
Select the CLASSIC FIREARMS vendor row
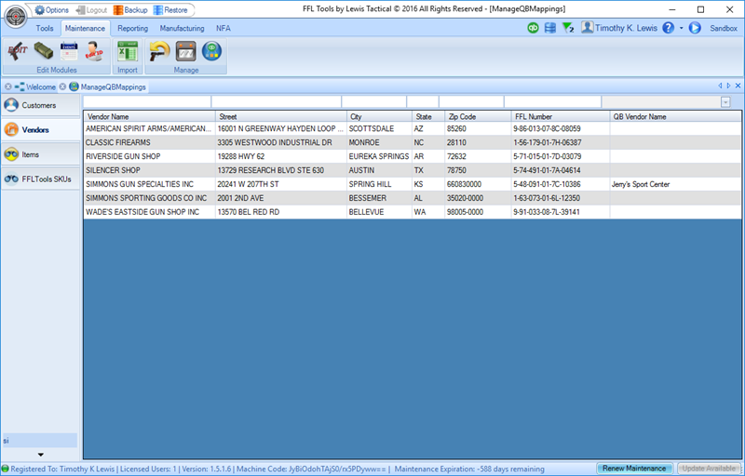pyautogui.click(x=412, y=142)
